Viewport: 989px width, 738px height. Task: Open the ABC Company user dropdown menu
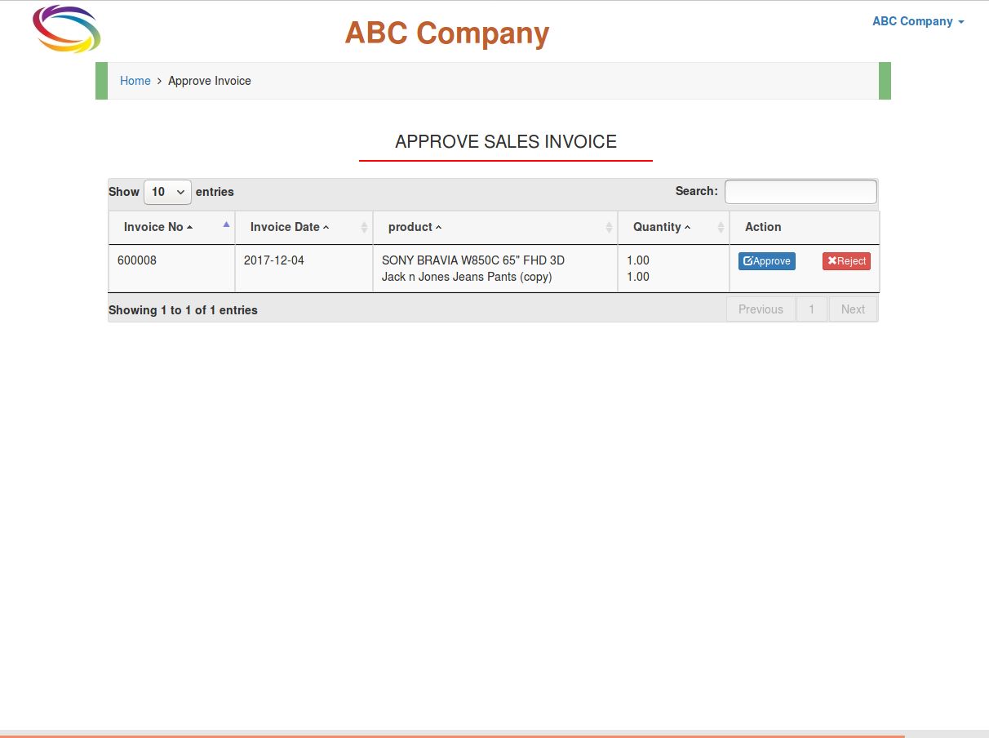918,21
